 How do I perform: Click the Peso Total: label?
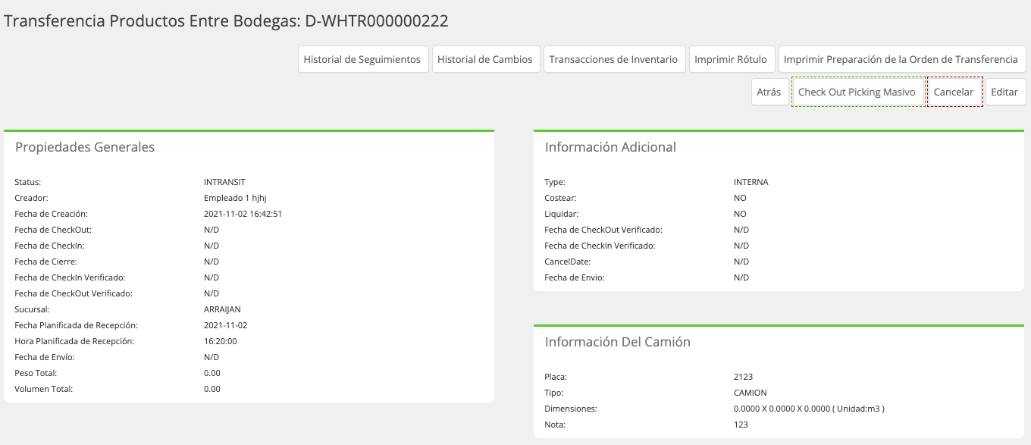36,373
